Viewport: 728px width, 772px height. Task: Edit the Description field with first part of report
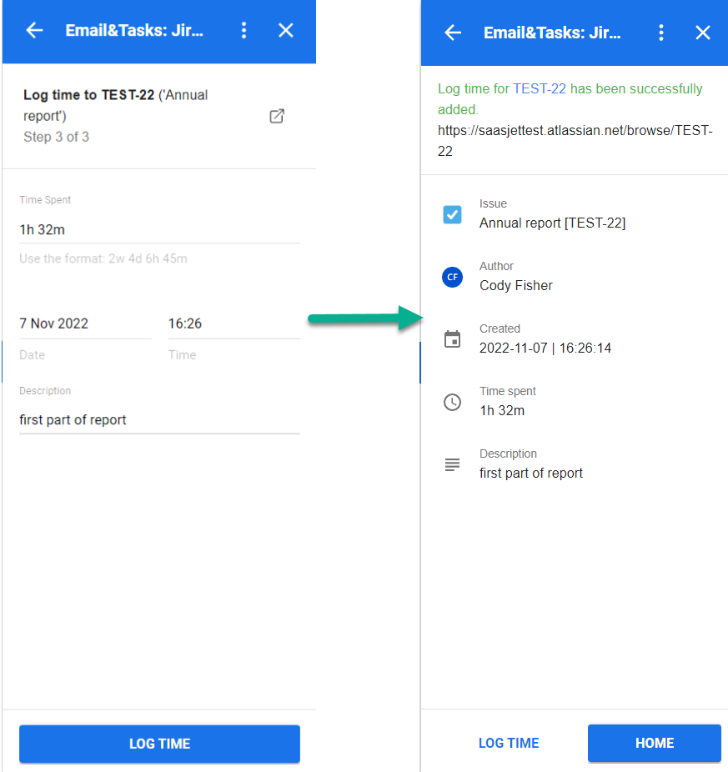click(83, 419)
